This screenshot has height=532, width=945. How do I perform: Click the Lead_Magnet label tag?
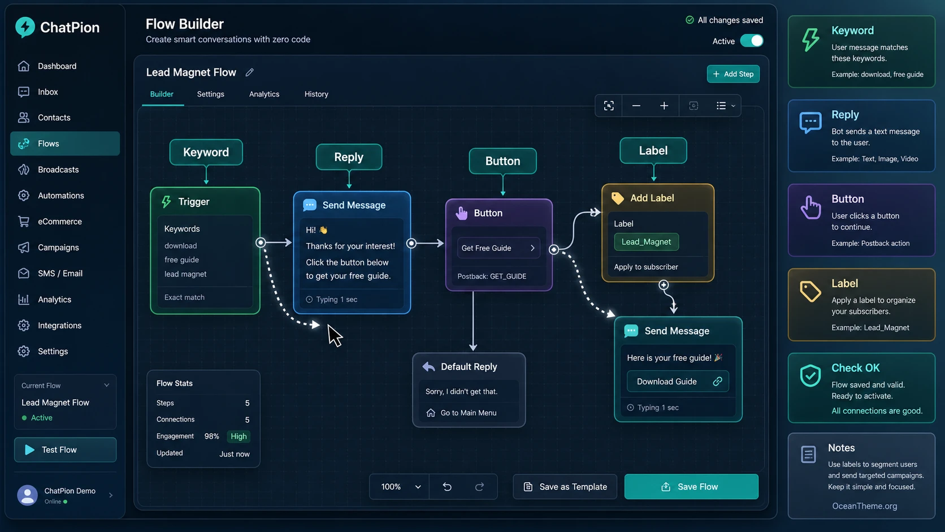pyautogui.click(x=647, y=242)
